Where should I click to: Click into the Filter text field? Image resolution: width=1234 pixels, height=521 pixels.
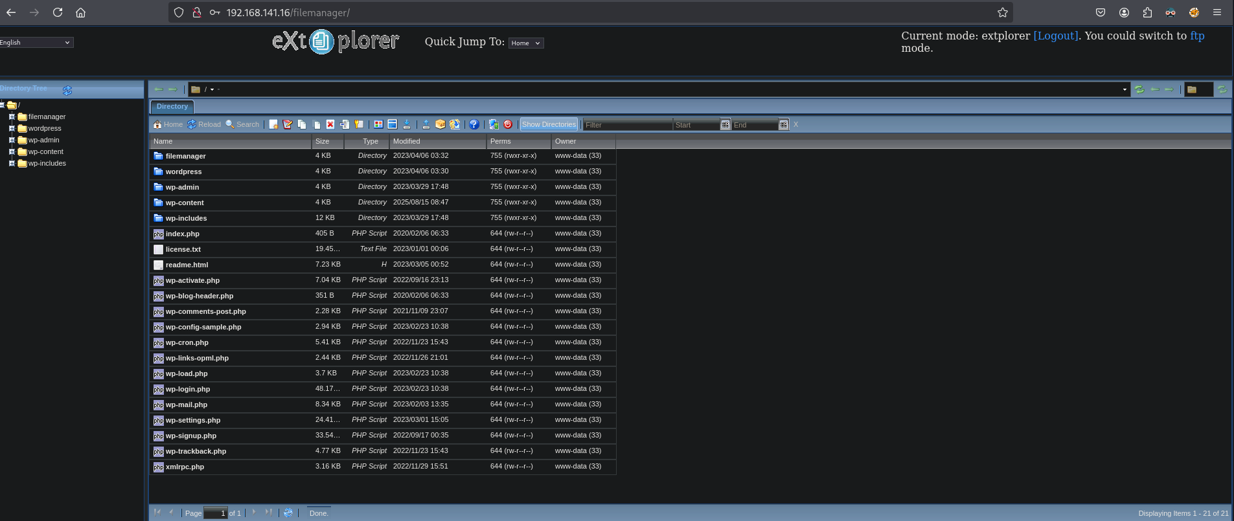coord(626,125)
